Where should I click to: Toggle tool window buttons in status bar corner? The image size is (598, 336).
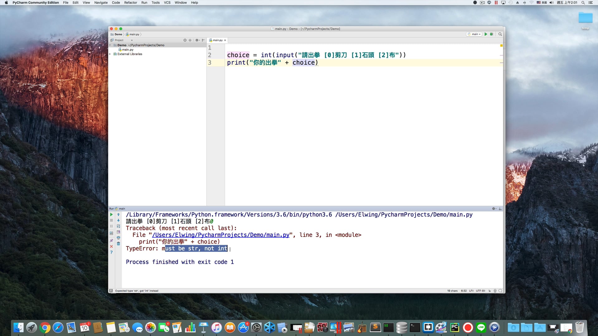[x=111, y=291]
